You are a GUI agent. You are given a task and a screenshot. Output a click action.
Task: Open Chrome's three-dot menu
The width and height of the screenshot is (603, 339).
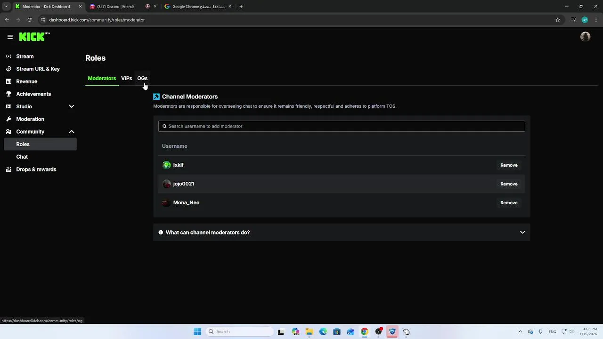coord(596,20)
